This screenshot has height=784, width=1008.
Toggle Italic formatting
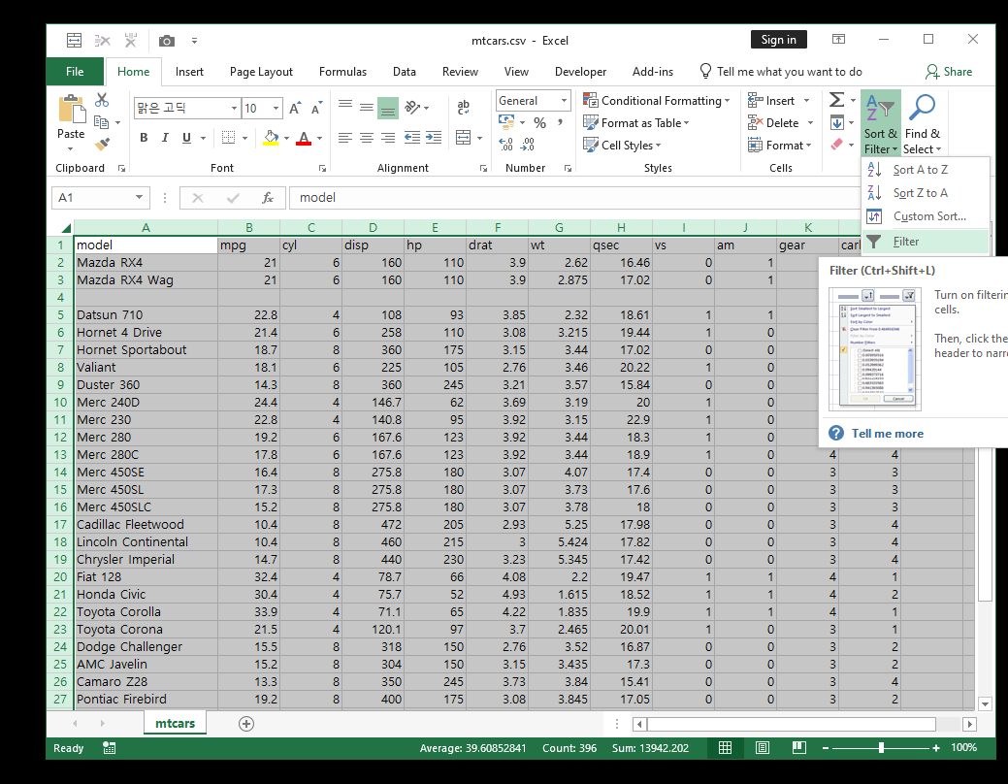(165, 138)
